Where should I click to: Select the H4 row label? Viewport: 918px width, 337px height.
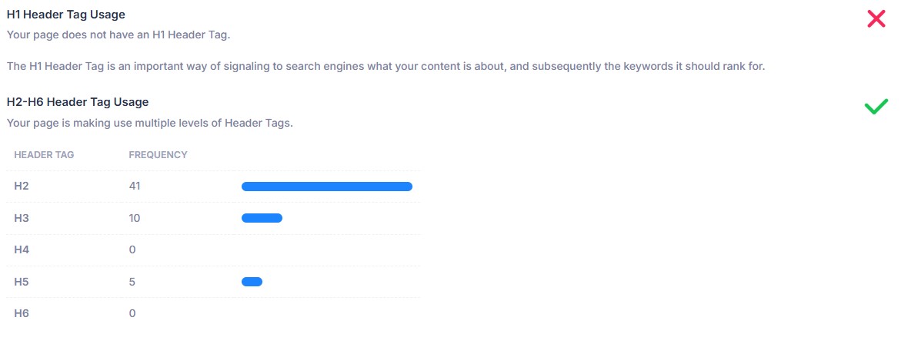21,250
